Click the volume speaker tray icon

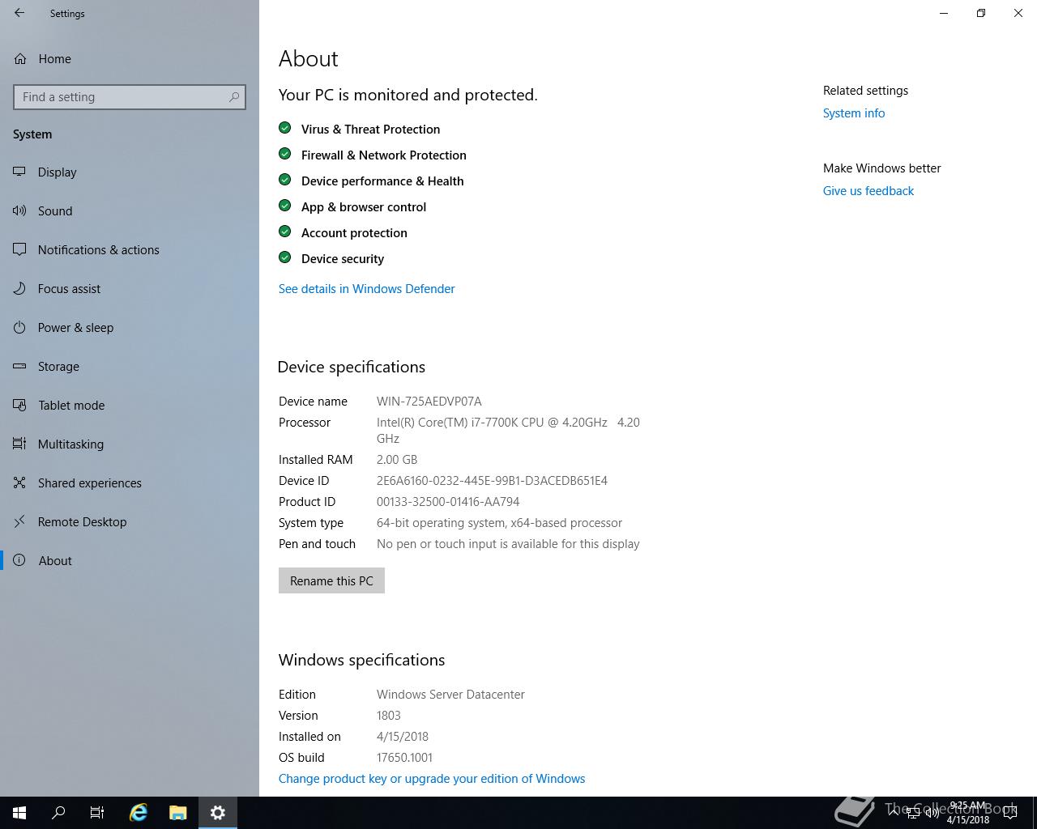point(932,813)
